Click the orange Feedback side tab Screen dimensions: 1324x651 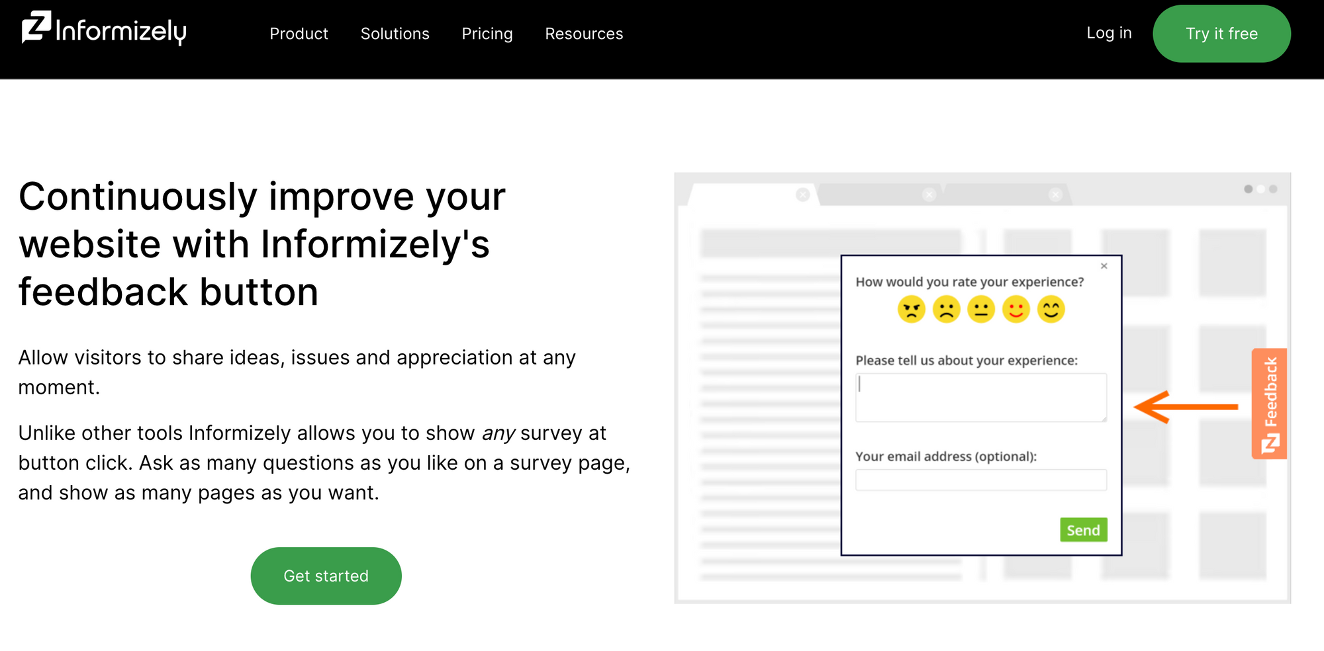pyautogui.click(x=1269, y=404)
